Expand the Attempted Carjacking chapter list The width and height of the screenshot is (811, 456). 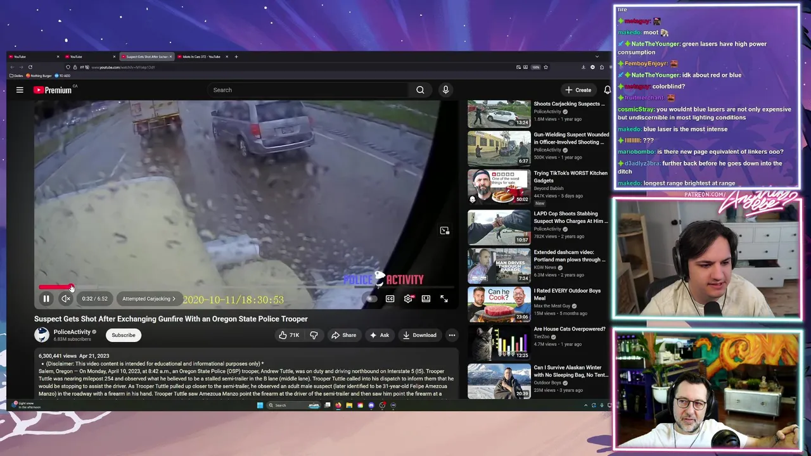pos(149,299)
